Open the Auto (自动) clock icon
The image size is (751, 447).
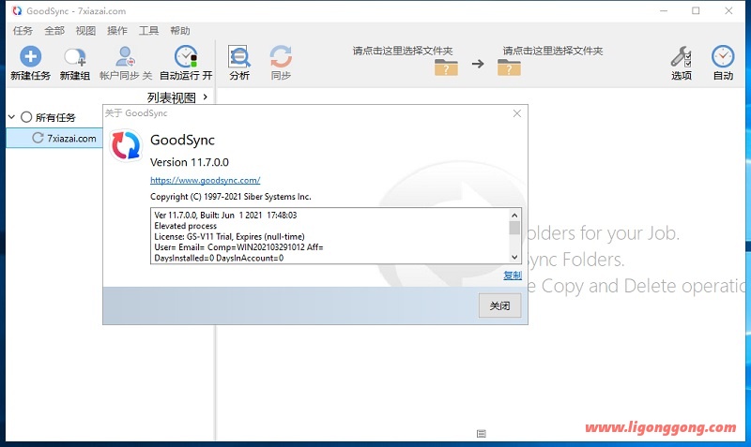(723, 56)
